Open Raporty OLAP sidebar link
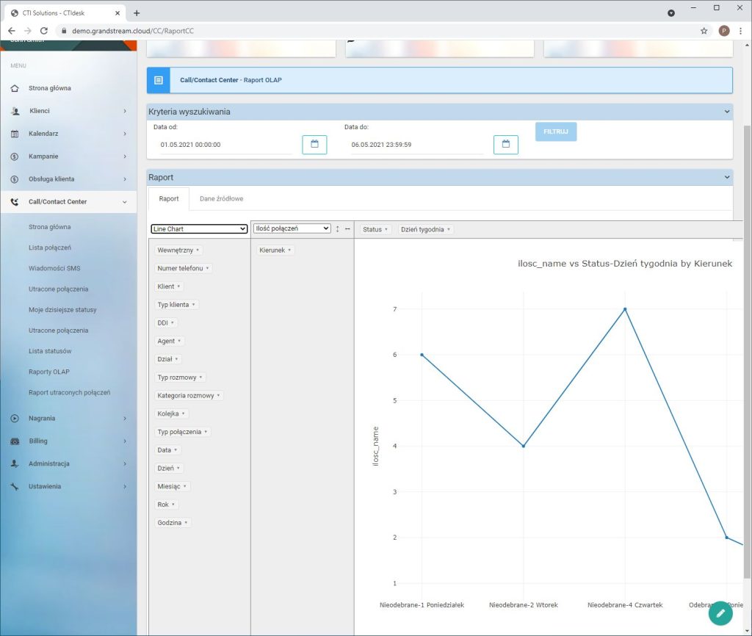This screenshot has height=636, width=752. click(49, 372)
